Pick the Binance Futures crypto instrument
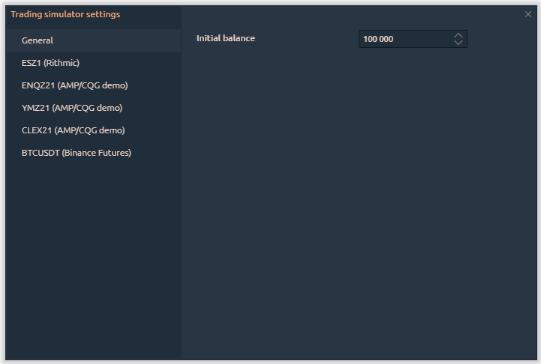The height and width of the screenshot is (364, 541). click(77, 153)
